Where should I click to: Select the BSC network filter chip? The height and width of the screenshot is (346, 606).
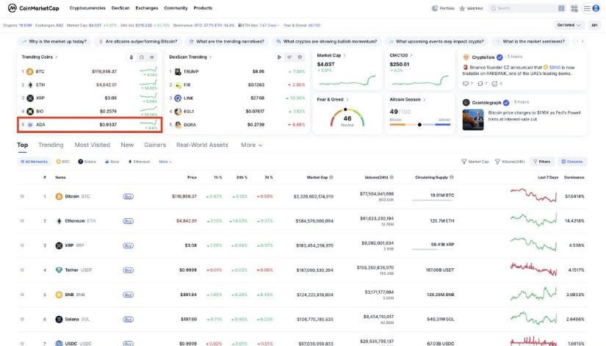point(63,162)
